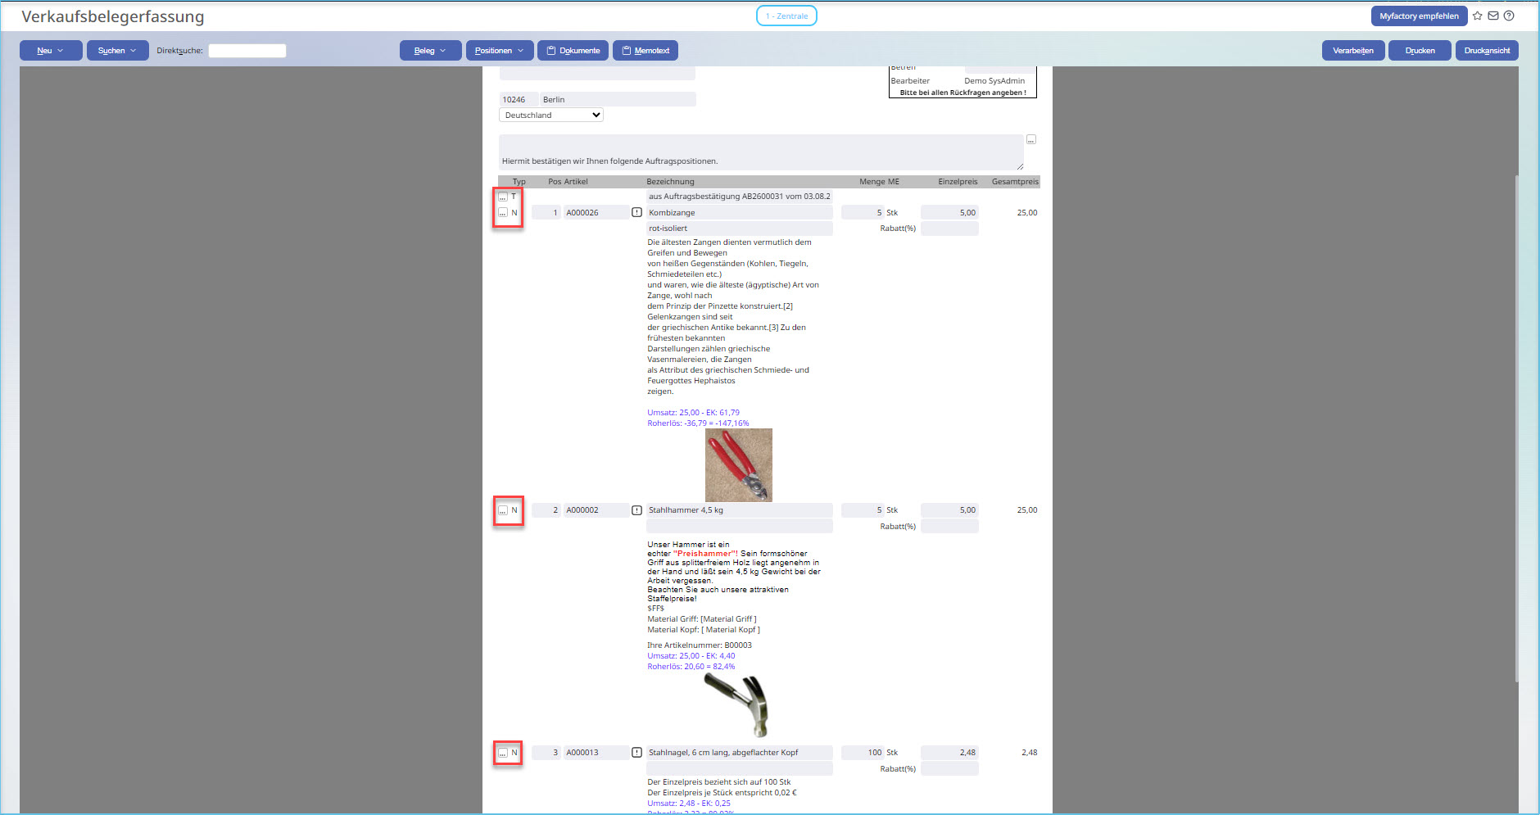Viewport: 1540px width, 815px height.
Task: Open the mail envelope icon
Action: click(1493, 16)
